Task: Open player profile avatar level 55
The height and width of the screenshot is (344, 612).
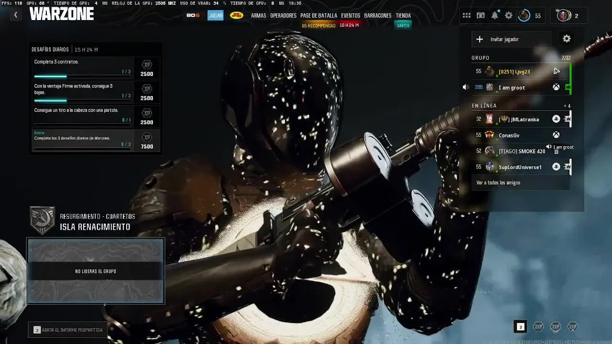Action: pos(524,16)
